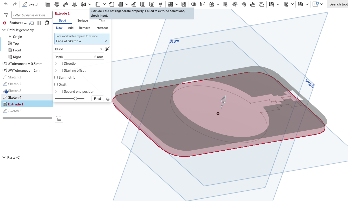The width and height of the screenshot is (348, 201).
Task: Click the Sketch toolbar button
Action: [x=31, y=4]
